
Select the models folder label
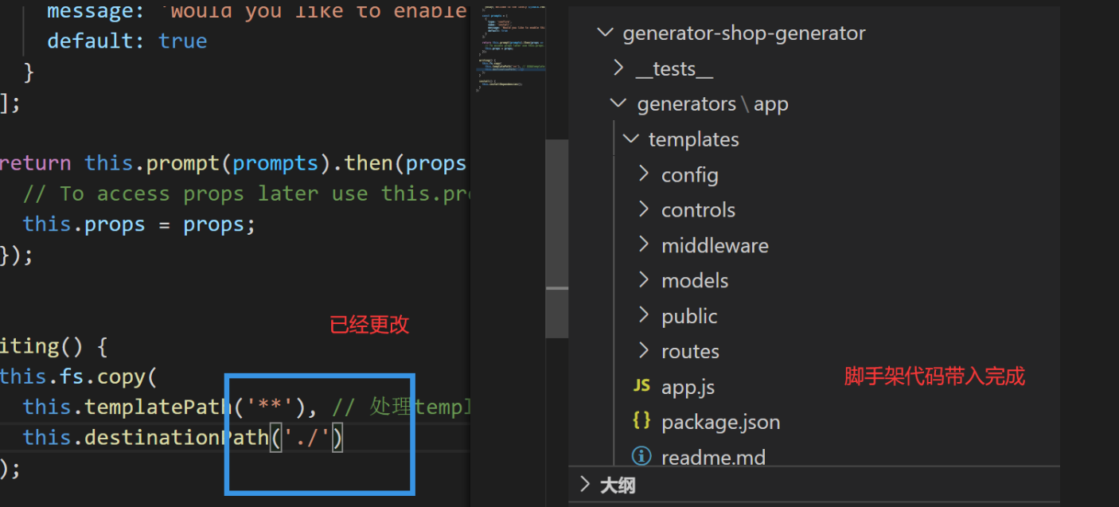coord(695,280)
